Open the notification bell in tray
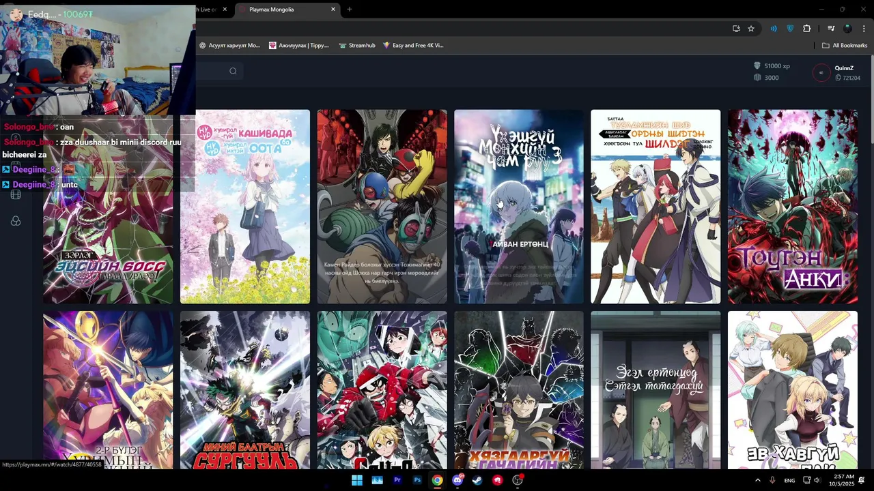Viewport: 874px width, 491px height. pos(862,480)
